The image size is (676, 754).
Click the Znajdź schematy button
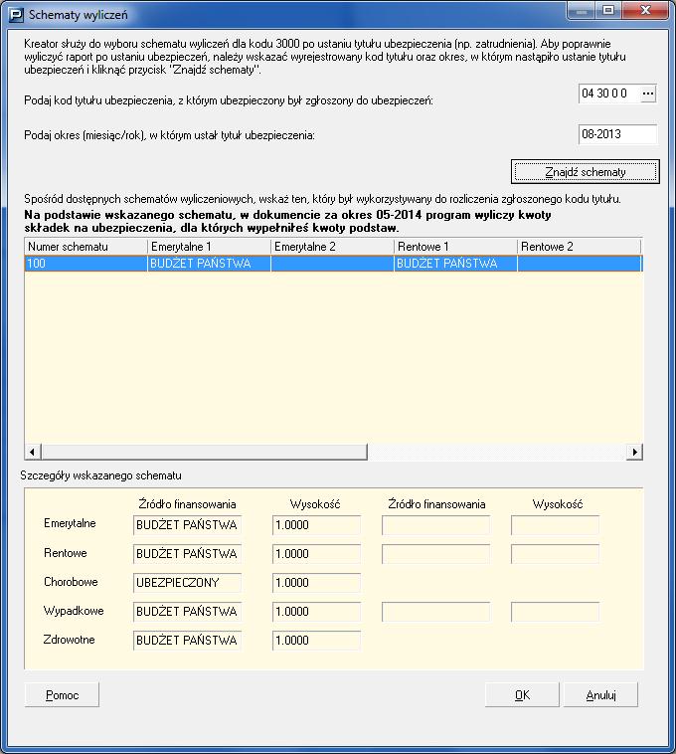pos(585,172)
